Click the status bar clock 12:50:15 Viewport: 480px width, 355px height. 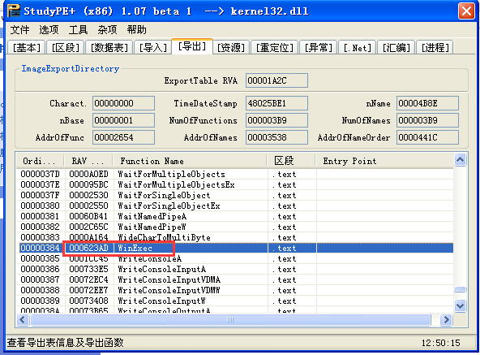coord(441,343)
